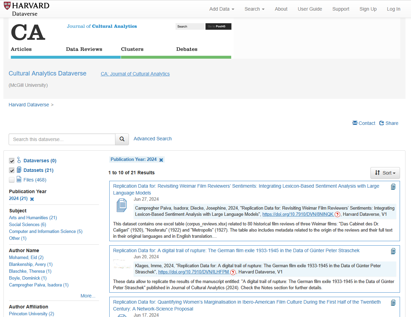Filter by author Blaschke, Theresa (1)

tap(30, 271)
